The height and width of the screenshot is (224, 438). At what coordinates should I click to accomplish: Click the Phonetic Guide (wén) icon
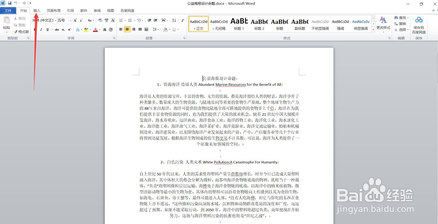point(106,20)
